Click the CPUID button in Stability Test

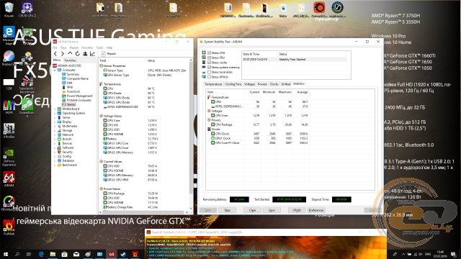pyautogui.click(x=297, y=210)
